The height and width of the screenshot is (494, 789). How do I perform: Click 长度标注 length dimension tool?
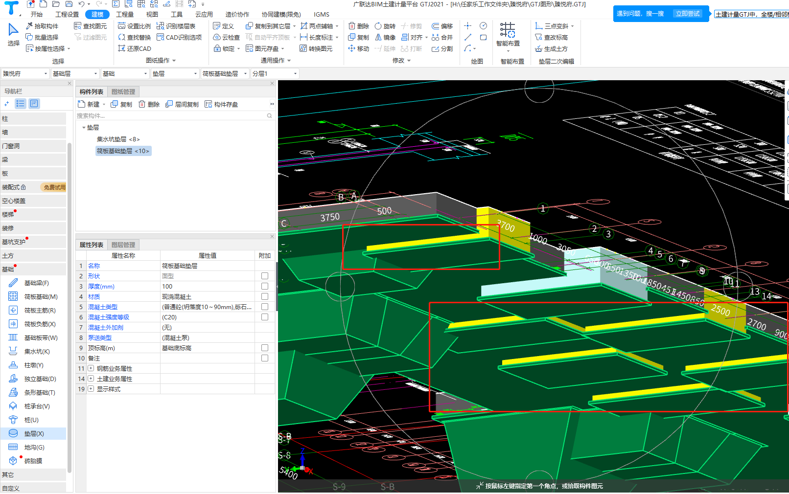click(x=317, y=37)
